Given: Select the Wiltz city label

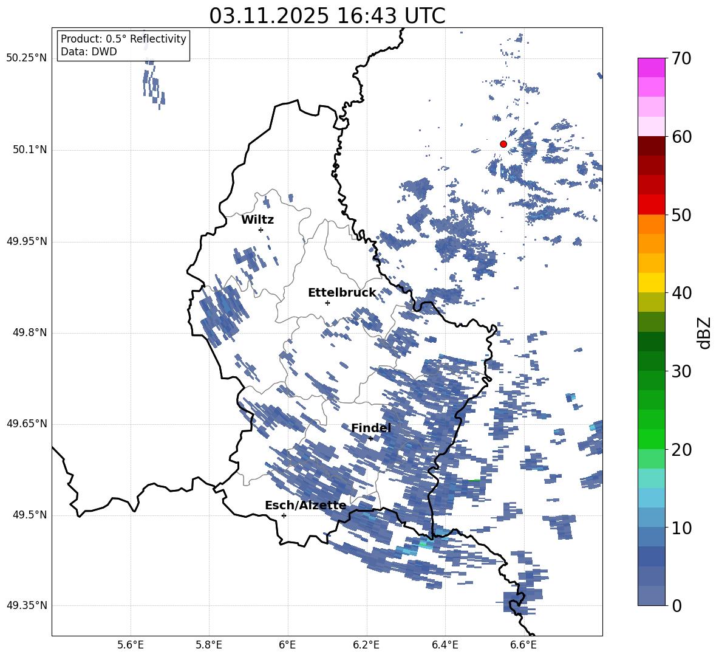Looking at the screenshot, I should [257, 220].
